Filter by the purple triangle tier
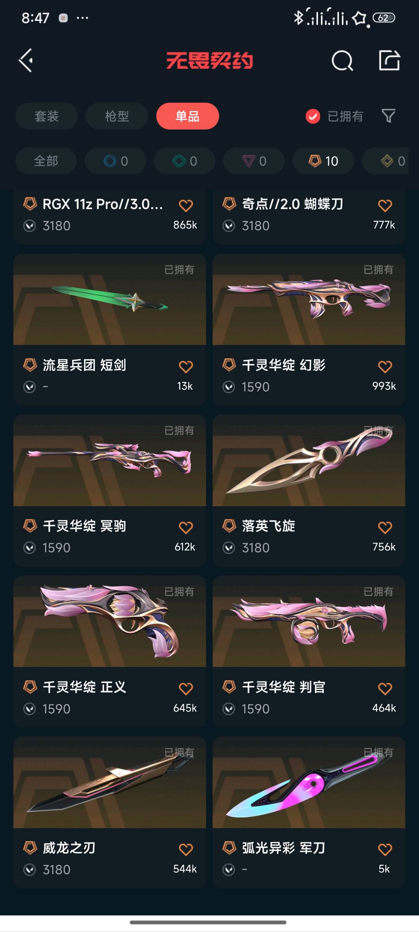This screenshot has width=419, height=932. 254,161
